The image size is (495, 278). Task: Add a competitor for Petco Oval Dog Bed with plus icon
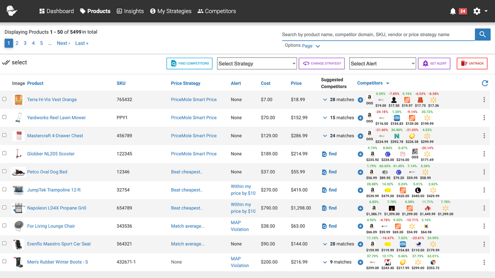360,172
